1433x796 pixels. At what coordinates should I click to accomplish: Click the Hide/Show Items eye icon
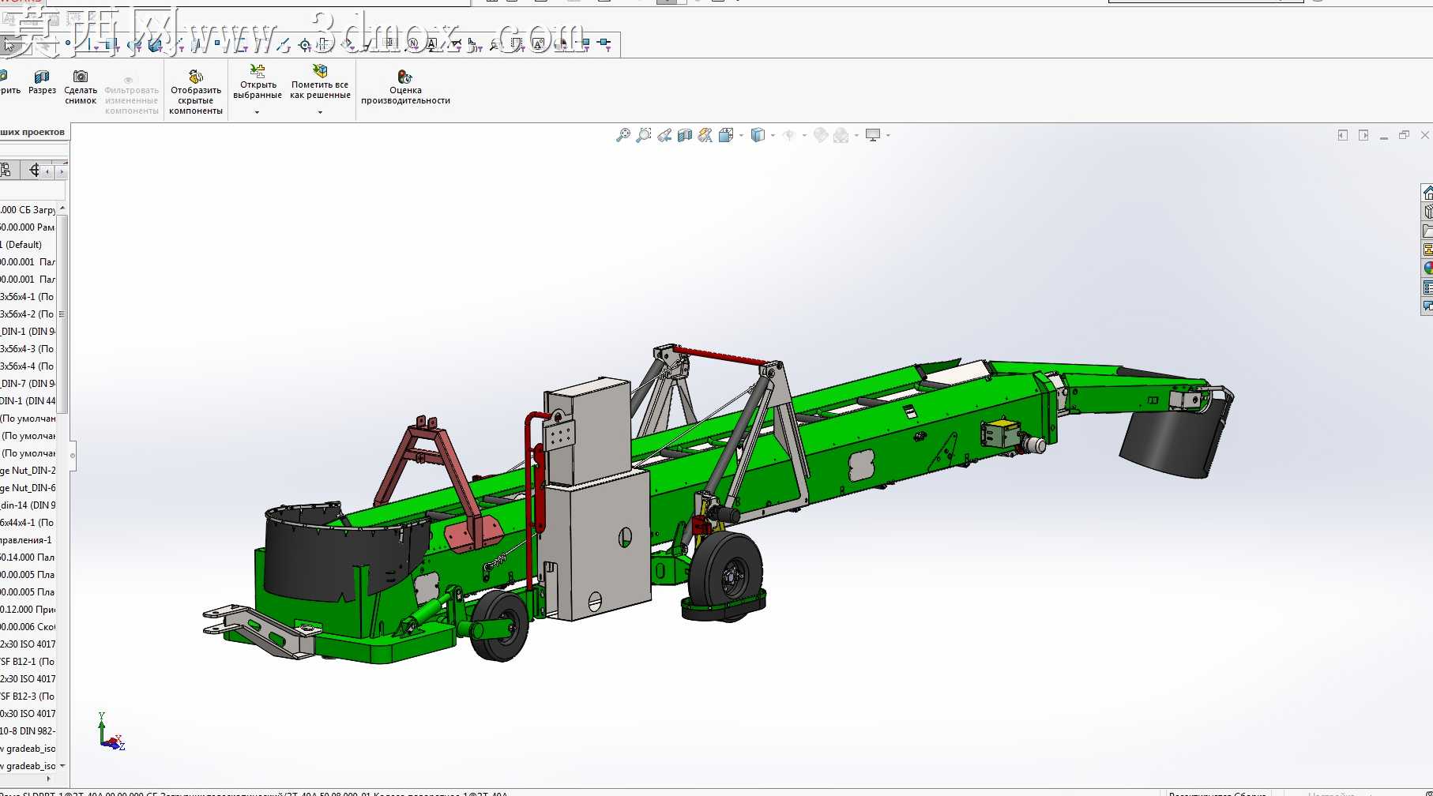[x=788, y=135]
